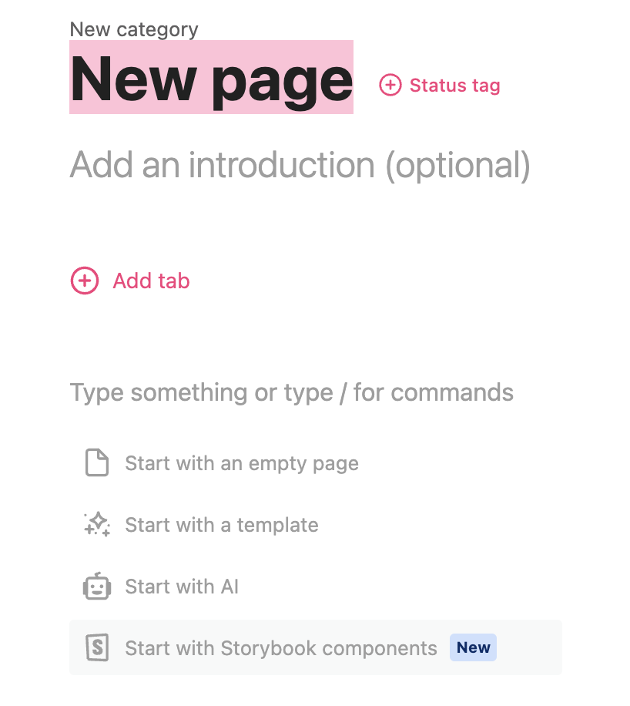
Task: Click the Add tab text
Action: coord(151,281)
